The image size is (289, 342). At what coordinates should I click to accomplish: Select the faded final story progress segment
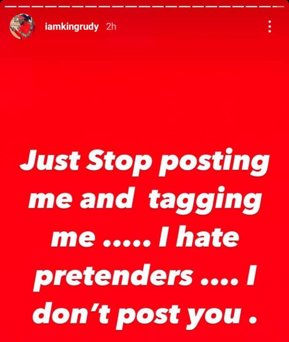coord(279,7)
